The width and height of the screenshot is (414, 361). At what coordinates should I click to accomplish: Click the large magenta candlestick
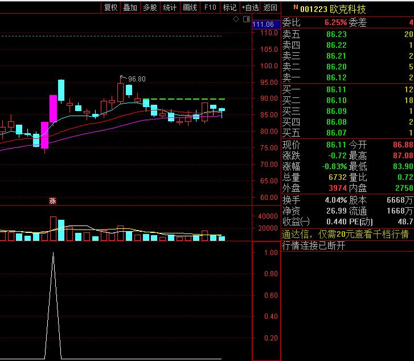coord(53,109)
